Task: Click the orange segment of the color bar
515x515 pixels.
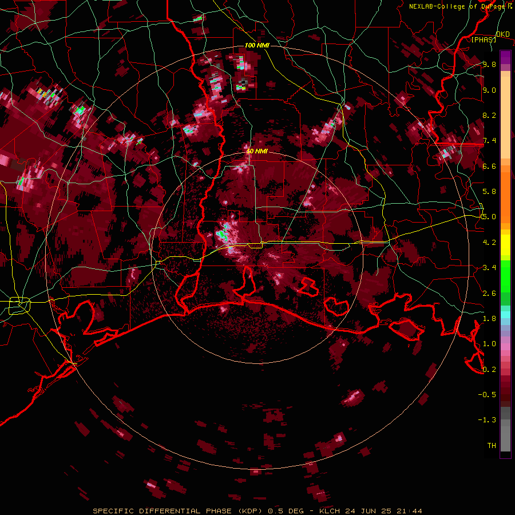Action: pos(505,197)
